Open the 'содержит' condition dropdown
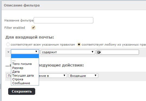Viewport: 146px width, 101px height. click(68, 52)
